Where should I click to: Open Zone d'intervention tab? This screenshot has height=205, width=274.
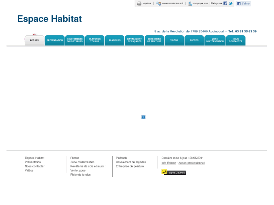click(x=215, y=41)
